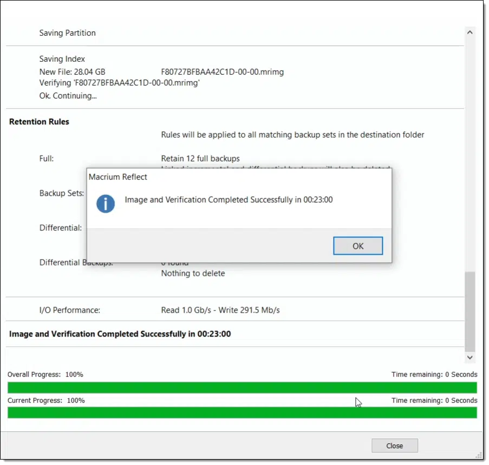
Task: Click the bold 'Image and Verification Completed Successfully' log line
Action: click(x=120, y=334)
